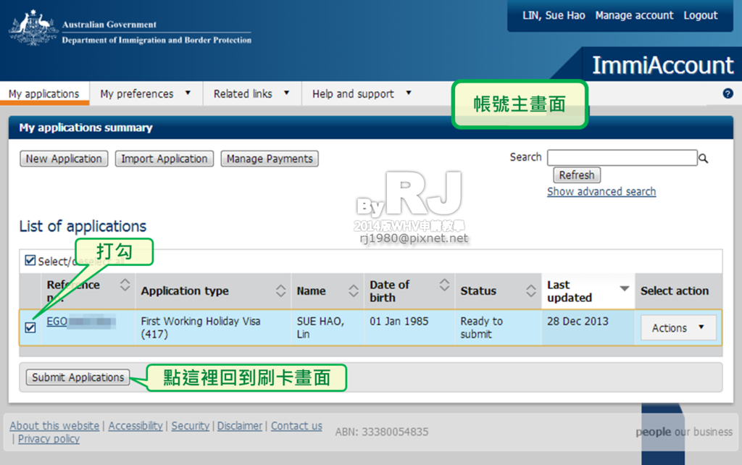This screenshot has width=742, height=465.
Task: Click the ImmiAccount title
Action: click(662, 65)
